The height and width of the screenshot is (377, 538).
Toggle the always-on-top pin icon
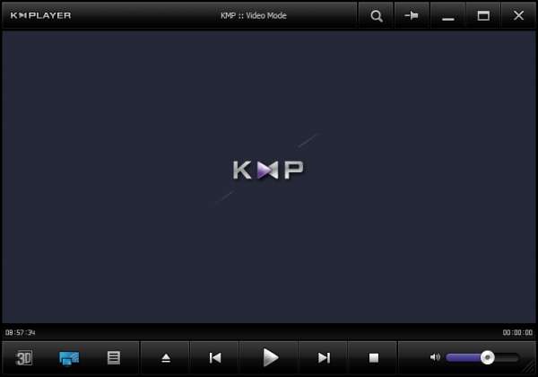tap(412, 16)
